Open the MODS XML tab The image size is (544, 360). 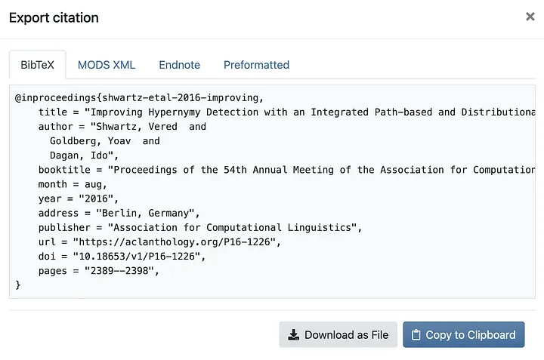pos(107,65)
